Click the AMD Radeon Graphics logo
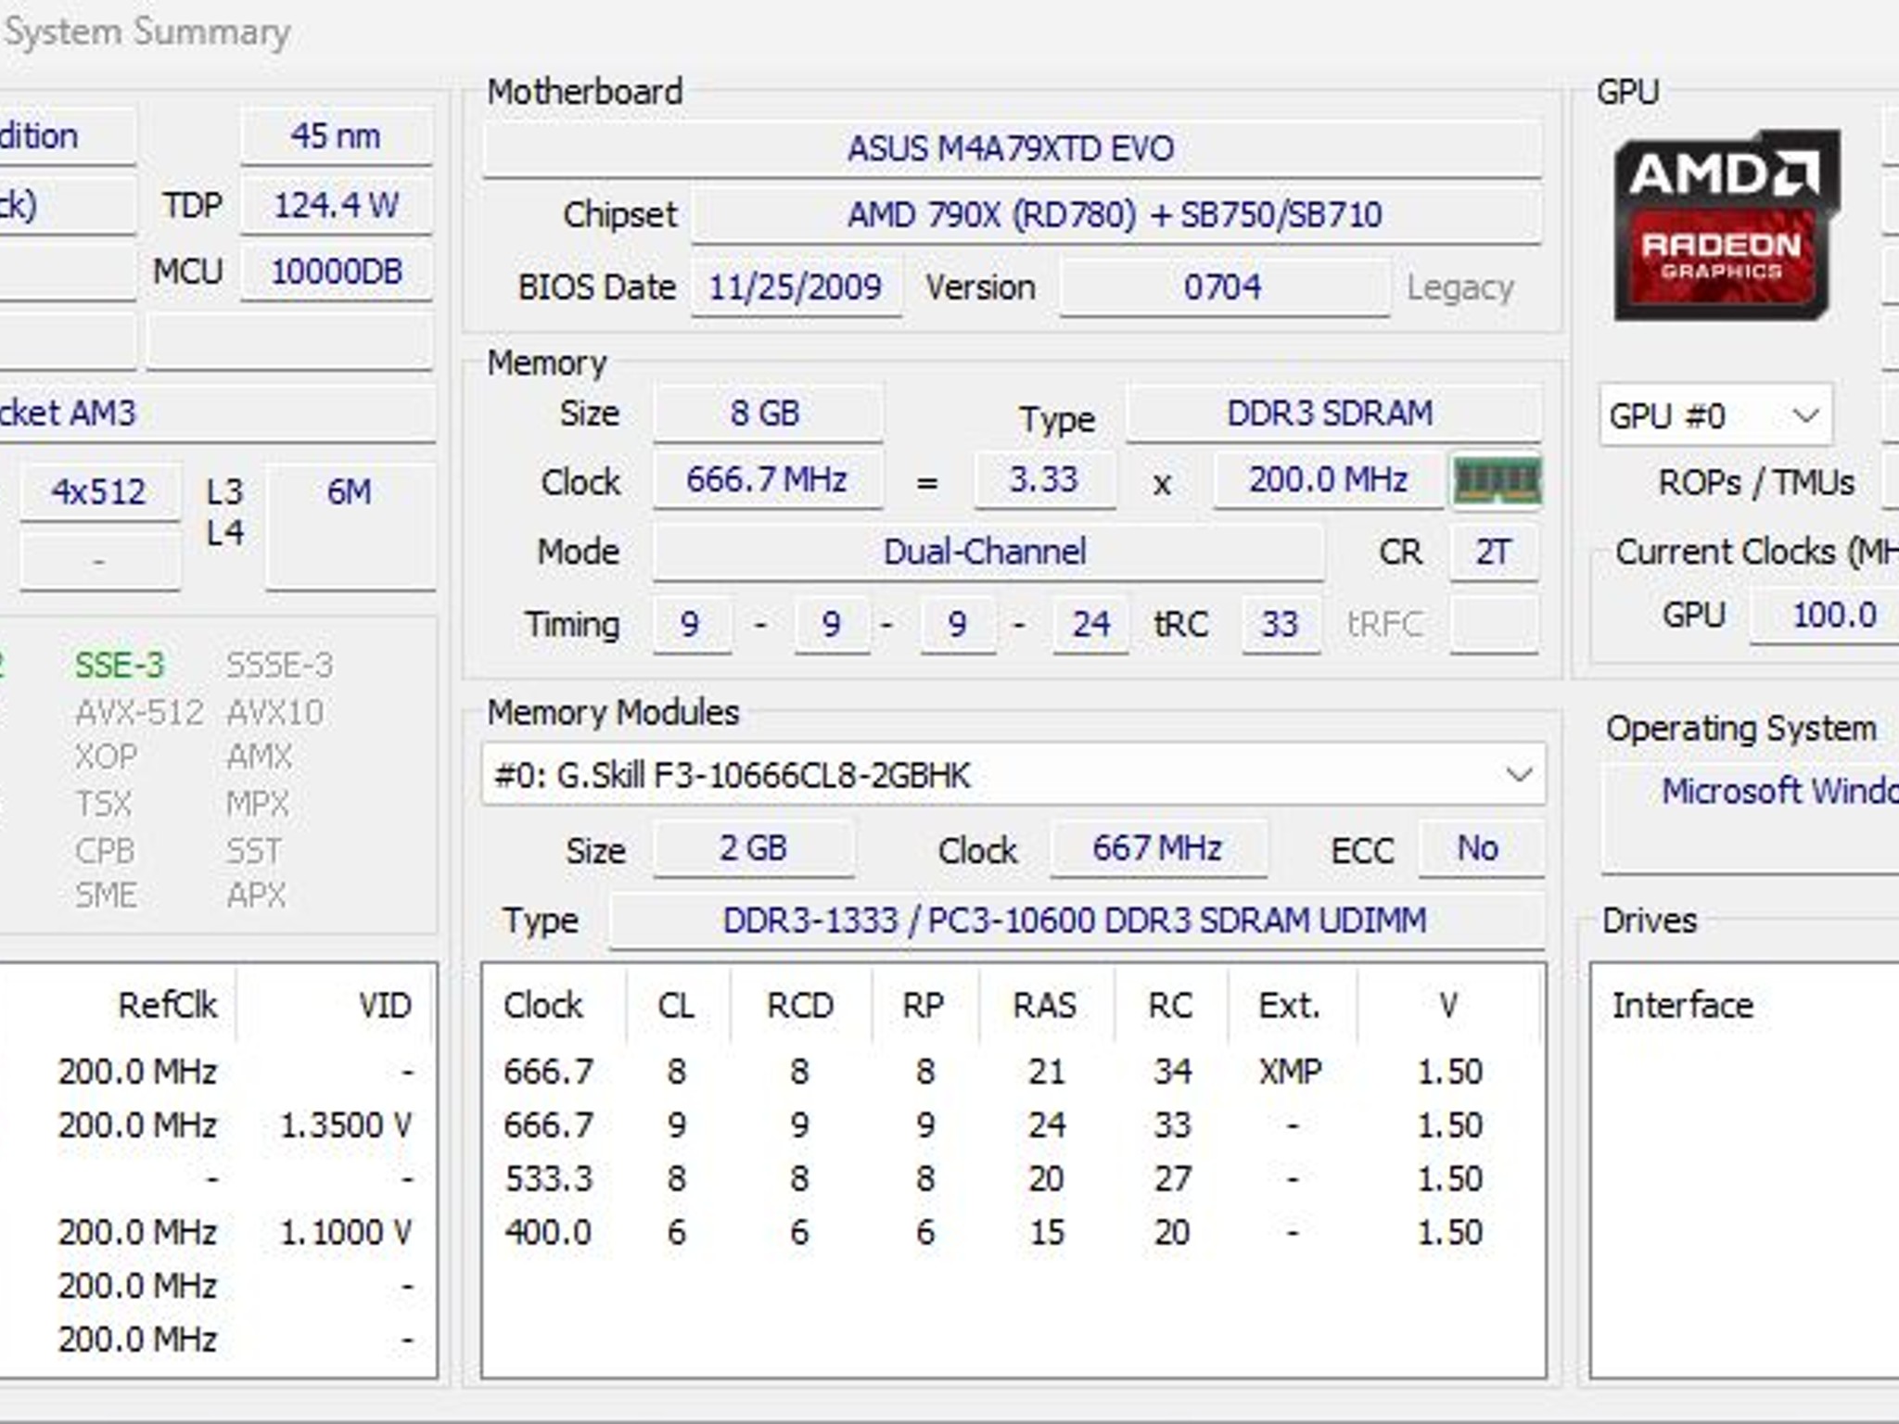This screenshot has width=1899, height=1424. tap(1727, 225)
